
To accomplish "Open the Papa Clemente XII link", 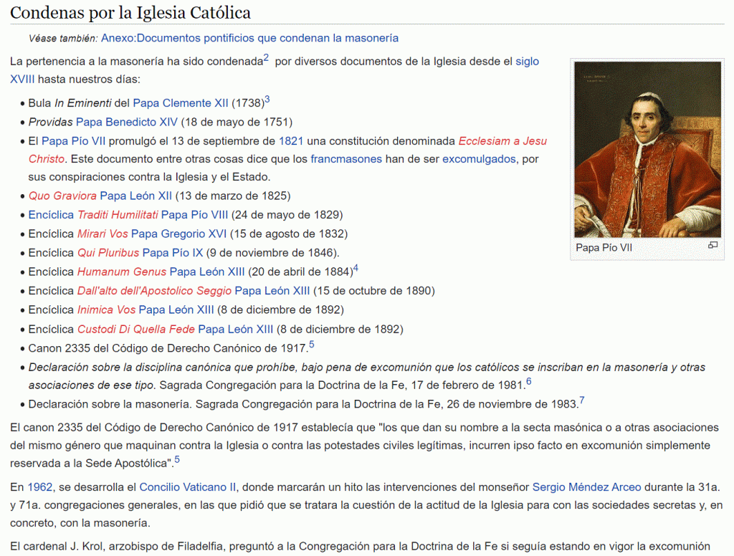I will click(x=181, y=103).
